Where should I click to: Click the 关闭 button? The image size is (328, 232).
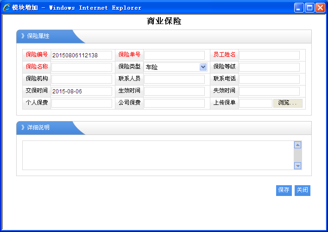click(302, 190)
